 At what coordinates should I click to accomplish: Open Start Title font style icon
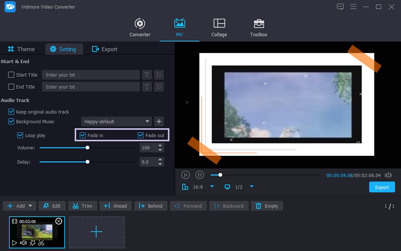[x=147, y=75]
